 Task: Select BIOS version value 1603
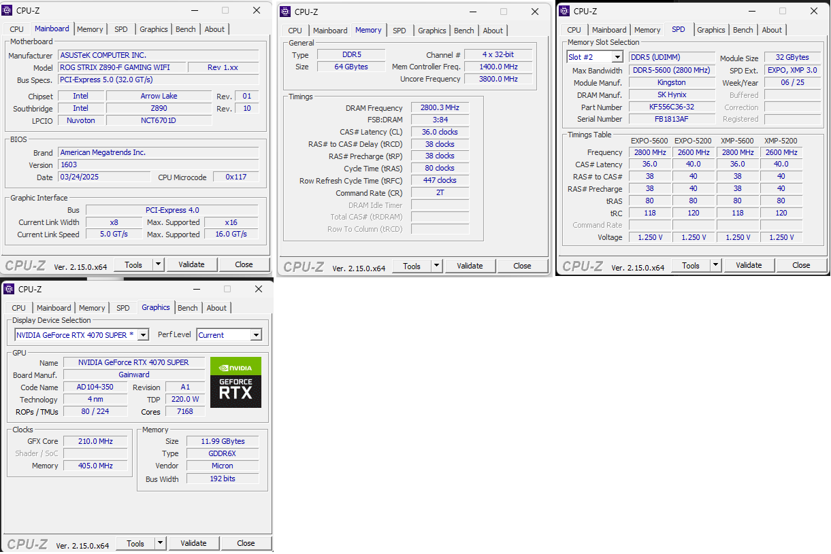(158, 165)
